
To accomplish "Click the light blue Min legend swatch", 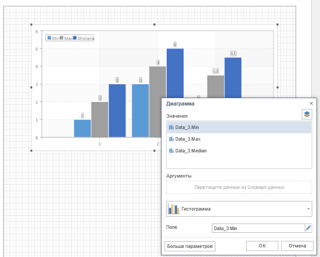I will [x=49, y=38].
